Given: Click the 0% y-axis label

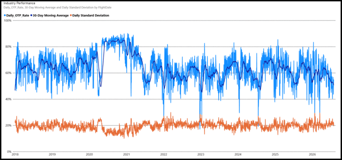Looking at the screenshot, I should [x=9, y=152].
